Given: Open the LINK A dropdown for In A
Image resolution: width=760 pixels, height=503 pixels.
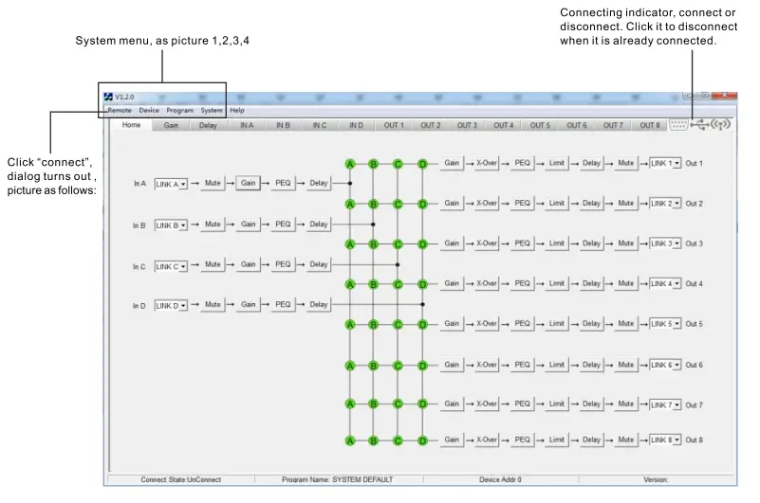Looking at the screenshot, I should click(x=171, y=185).
